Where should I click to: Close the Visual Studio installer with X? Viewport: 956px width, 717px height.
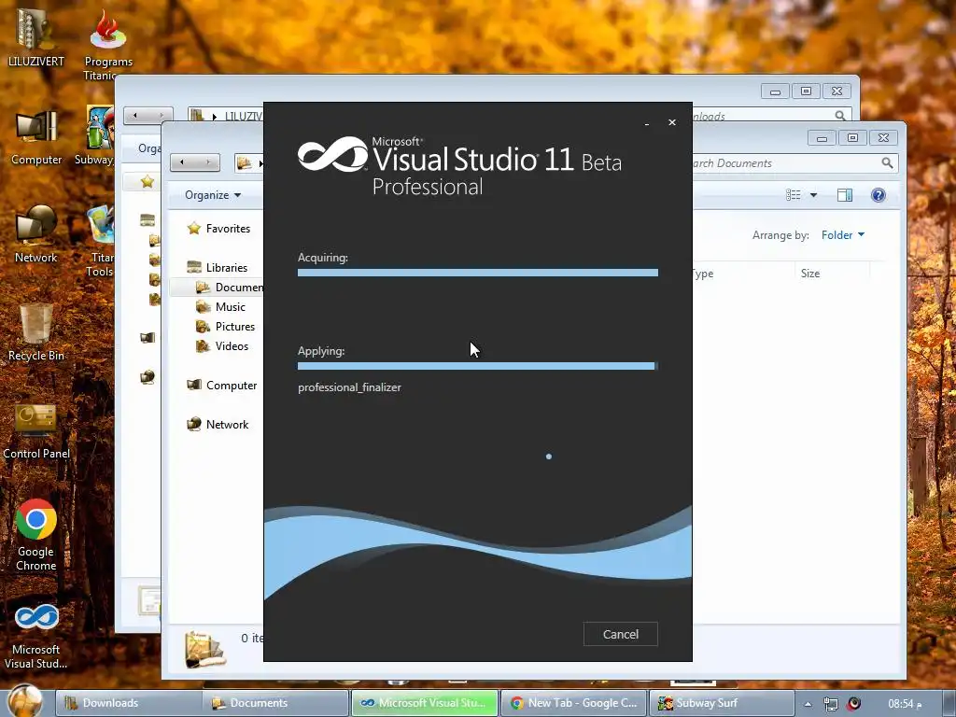(x=672, y=122)
